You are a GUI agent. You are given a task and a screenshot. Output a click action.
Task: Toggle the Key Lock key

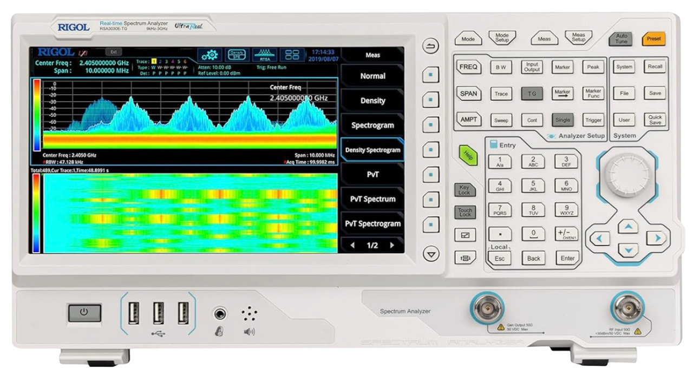pos(465,190)
